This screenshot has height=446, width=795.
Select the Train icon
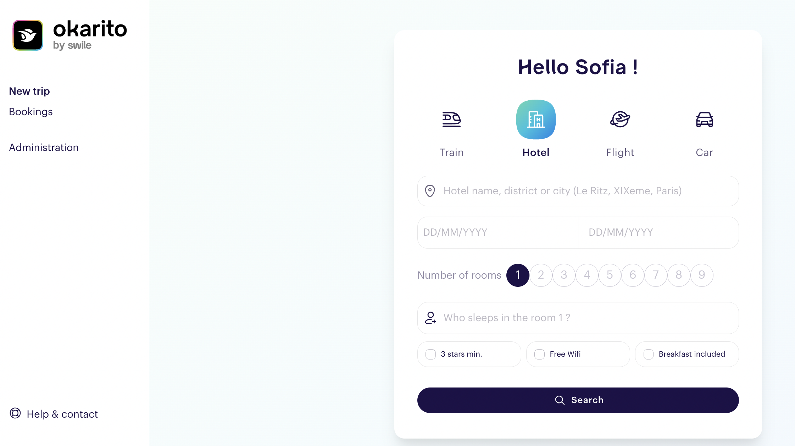click(x=451, y=119)
